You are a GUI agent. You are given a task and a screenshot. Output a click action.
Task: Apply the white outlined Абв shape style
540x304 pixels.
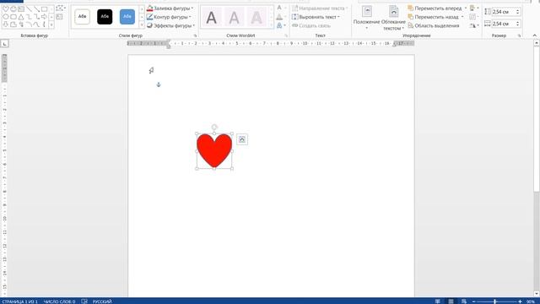[82, 17]
